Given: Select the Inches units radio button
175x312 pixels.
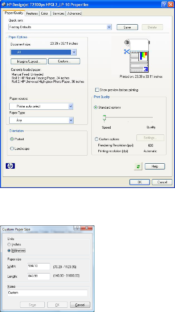Looking at the screenshot, I should tap(9, 244).
